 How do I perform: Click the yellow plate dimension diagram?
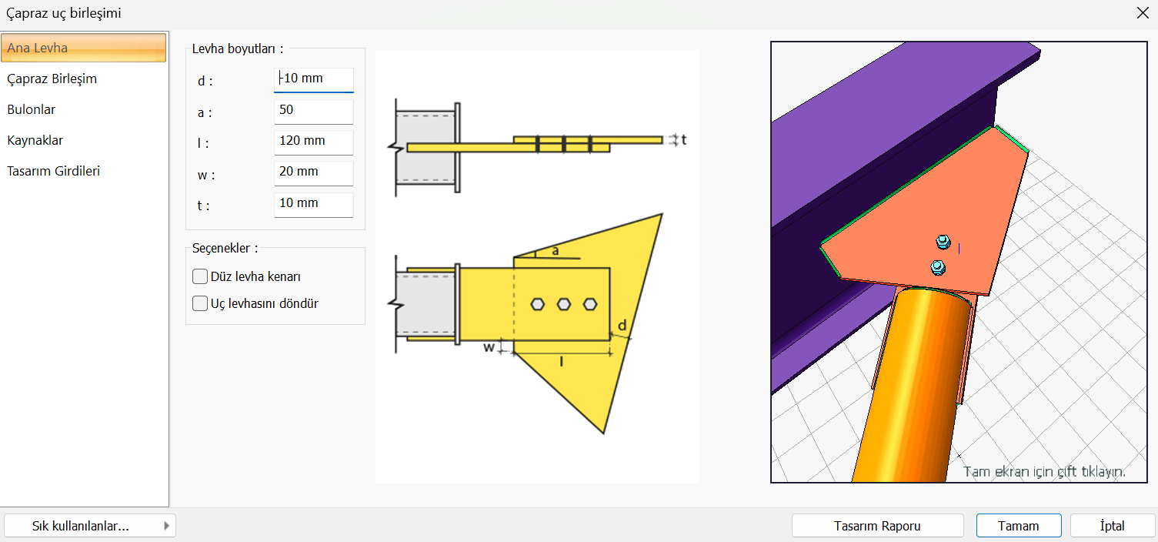537,266
